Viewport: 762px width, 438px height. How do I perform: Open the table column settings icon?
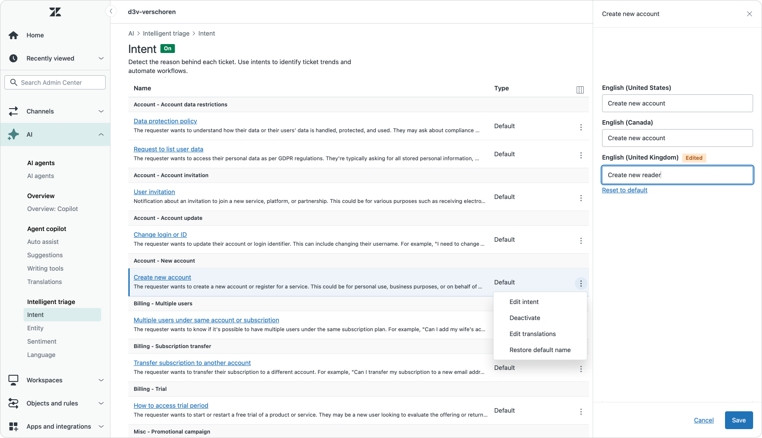[580, 90]
